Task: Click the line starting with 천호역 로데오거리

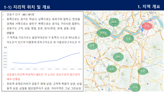Action: (44, 84)
